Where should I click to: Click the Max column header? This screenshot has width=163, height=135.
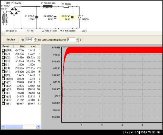30,46
